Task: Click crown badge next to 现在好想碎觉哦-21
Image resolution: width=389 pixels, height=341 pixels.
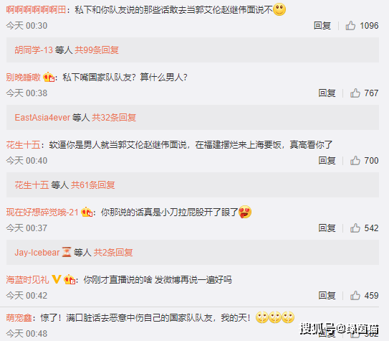Action: pos(87,212)
